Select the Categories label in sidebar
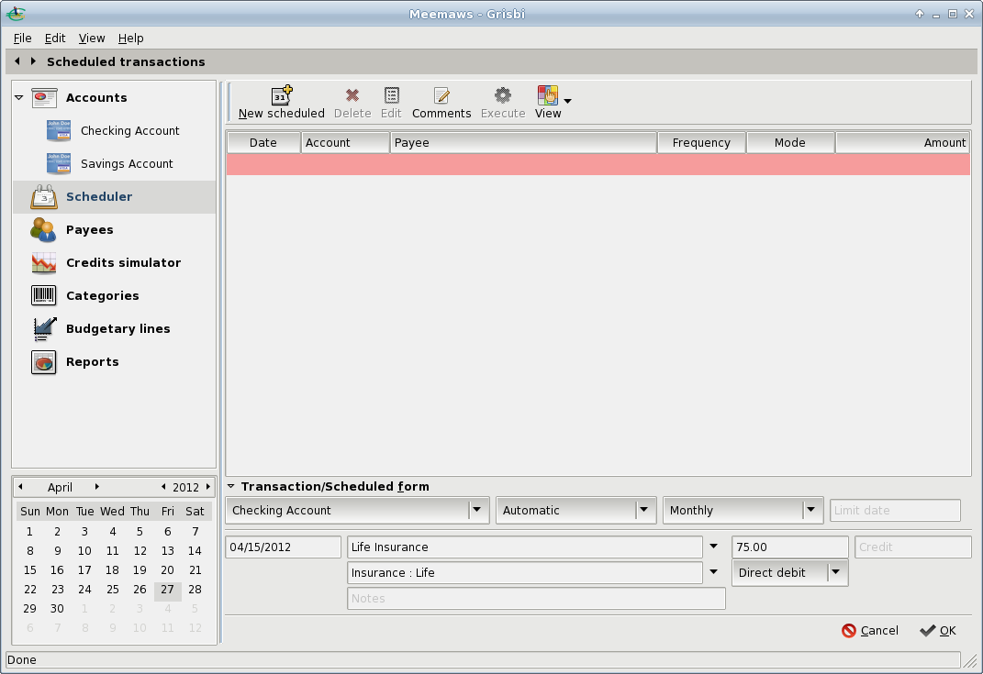 pos(102,295)
